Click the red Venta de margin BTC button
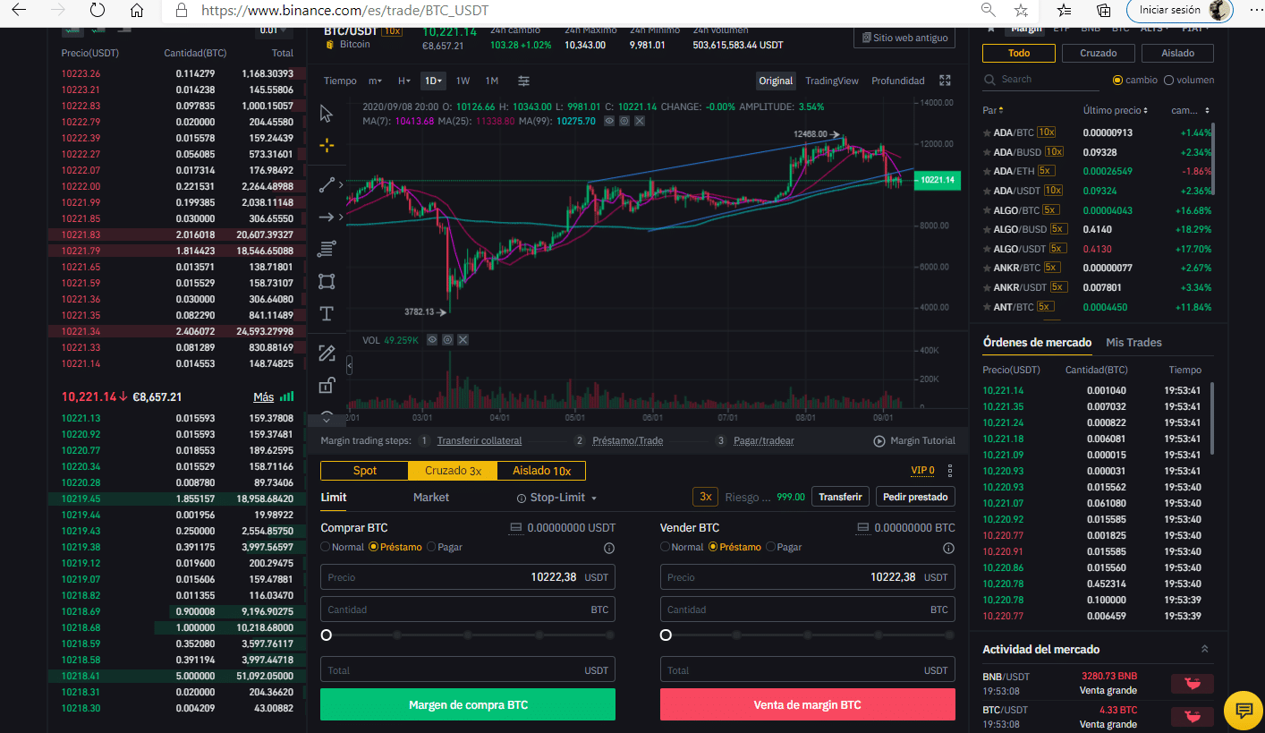 807,704
